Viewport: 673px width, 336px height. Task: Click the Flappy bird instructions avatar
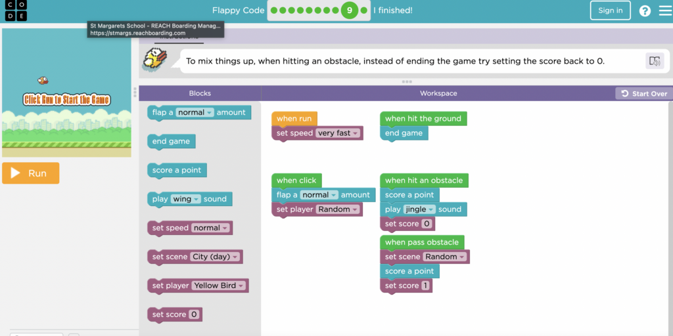(x=155, y=59)
